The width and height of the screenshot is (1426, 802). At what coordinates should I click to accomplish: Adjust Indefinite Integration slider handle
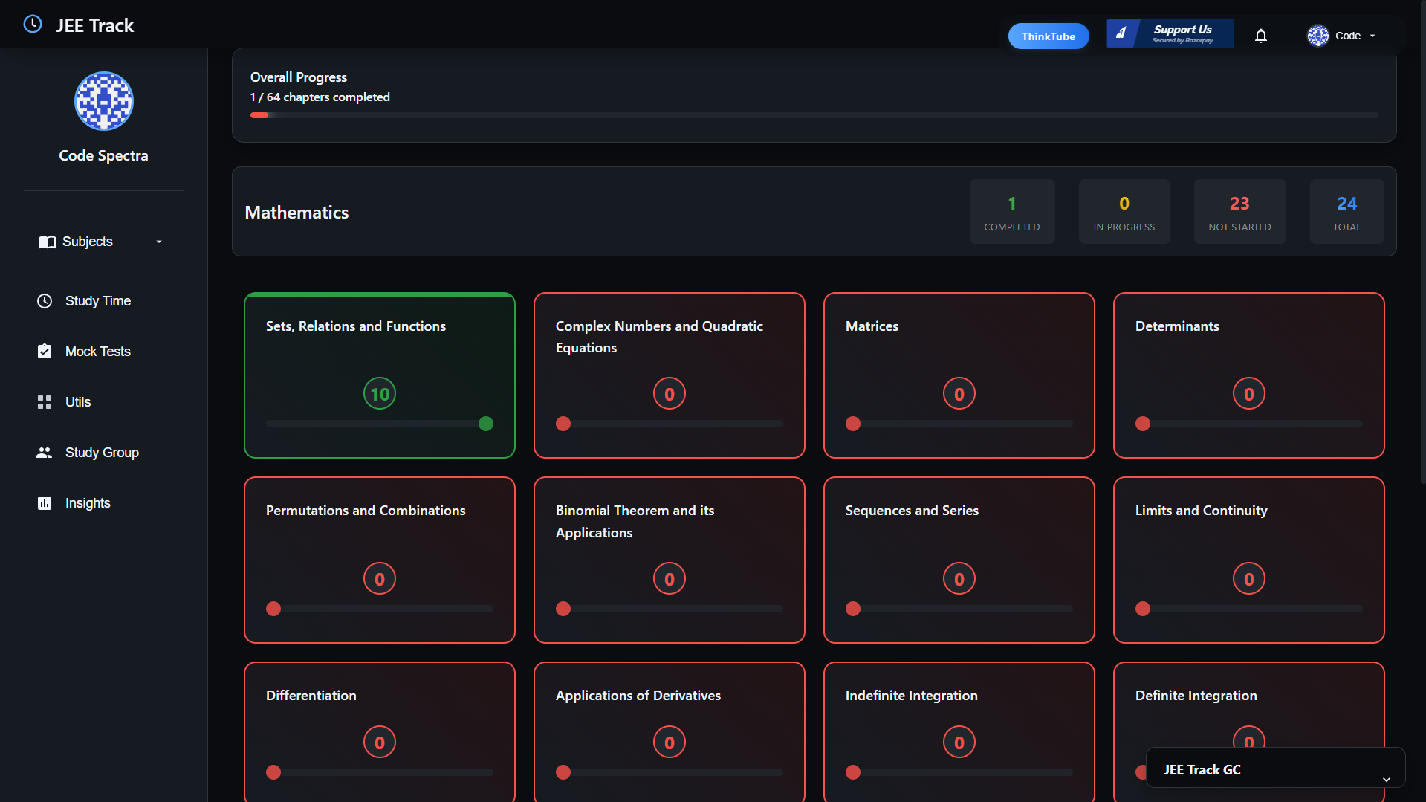coord(853,772)
